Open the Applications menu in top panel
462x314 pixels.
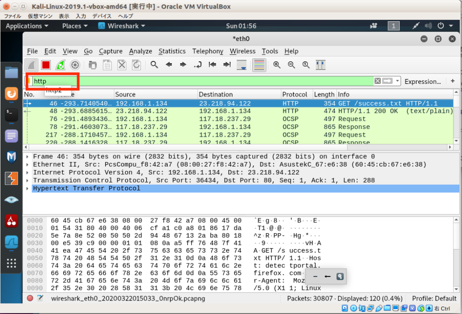(27, 26)
